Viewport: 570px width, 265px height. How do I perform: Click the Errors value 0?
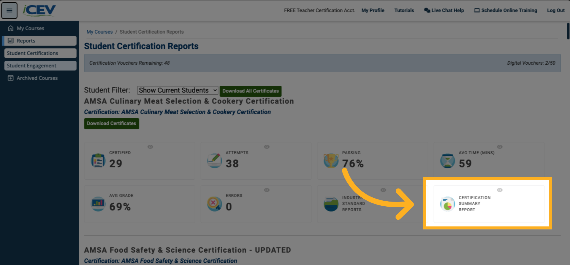click(229, 207)
